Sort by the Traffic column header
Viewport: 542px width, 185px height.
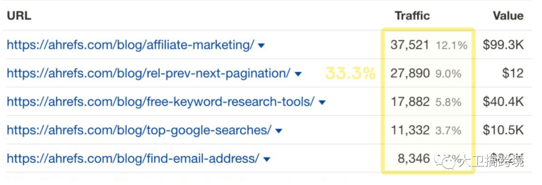412,16
